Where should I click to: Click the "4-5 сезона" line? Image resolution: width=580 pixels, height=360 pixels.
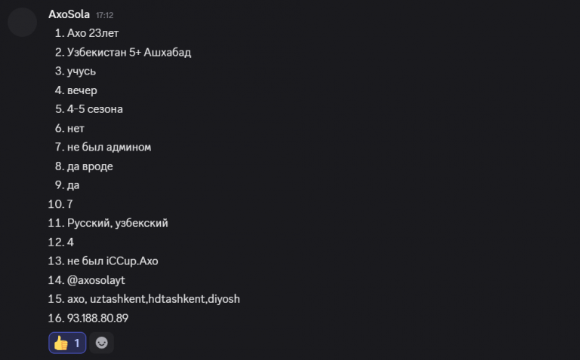click(94, 109)
